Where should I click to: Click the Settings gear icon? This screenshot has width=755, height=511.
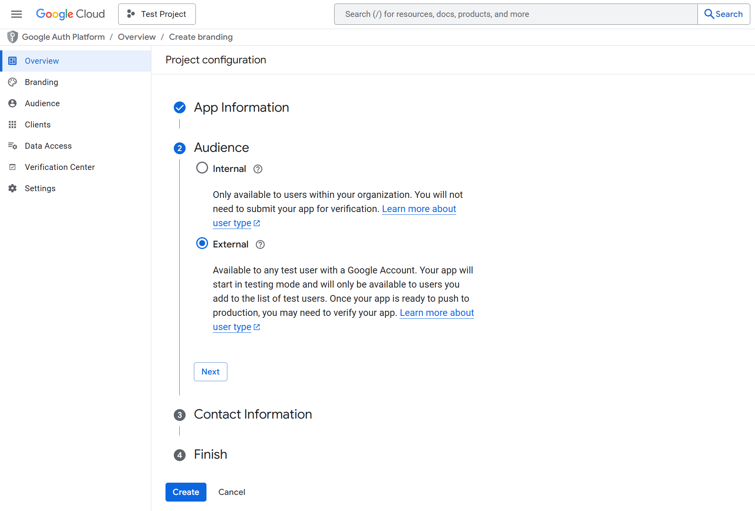(12, 188)
